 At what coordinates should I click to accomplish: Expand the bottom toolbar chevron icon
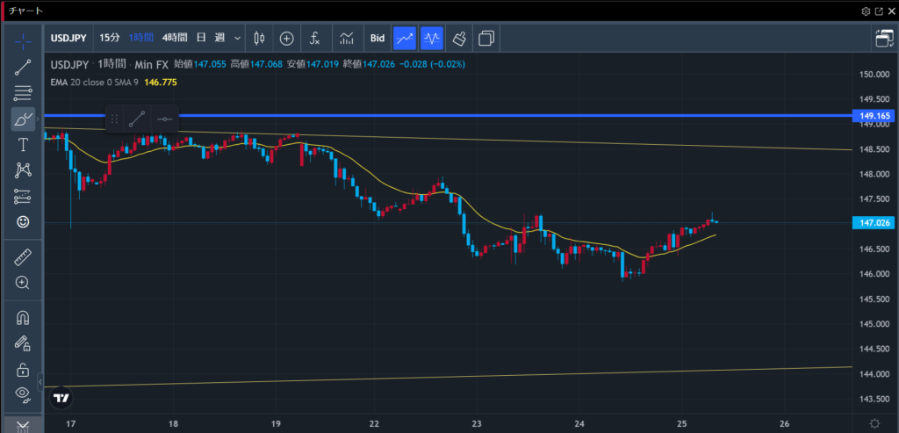click(22, 426)
